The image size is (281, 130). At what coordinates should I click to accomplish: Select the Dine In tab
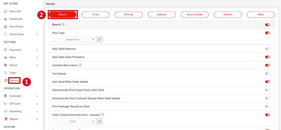click(63, 15)
